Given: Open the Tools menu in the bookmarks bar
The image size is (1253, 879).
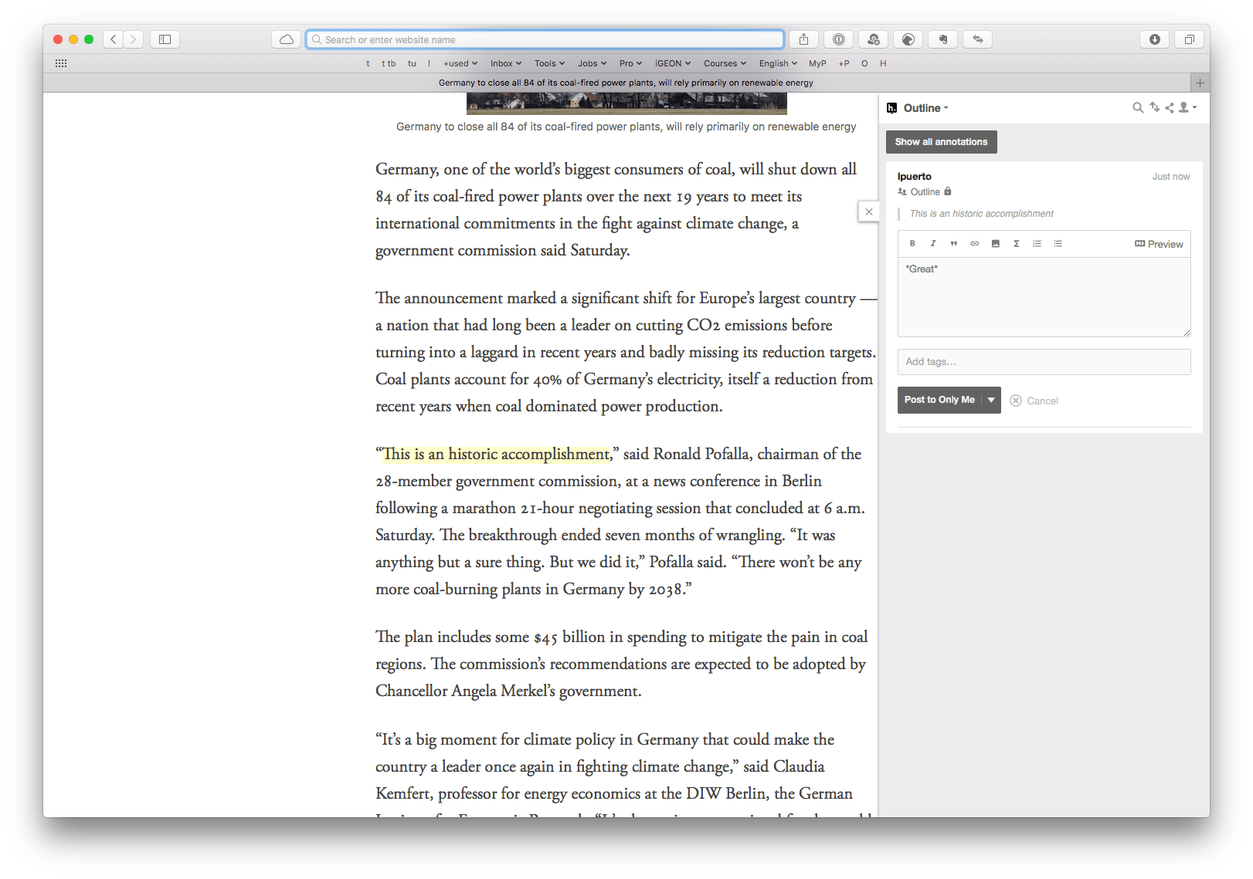Looking at the screenshot, I should point(548,63).
